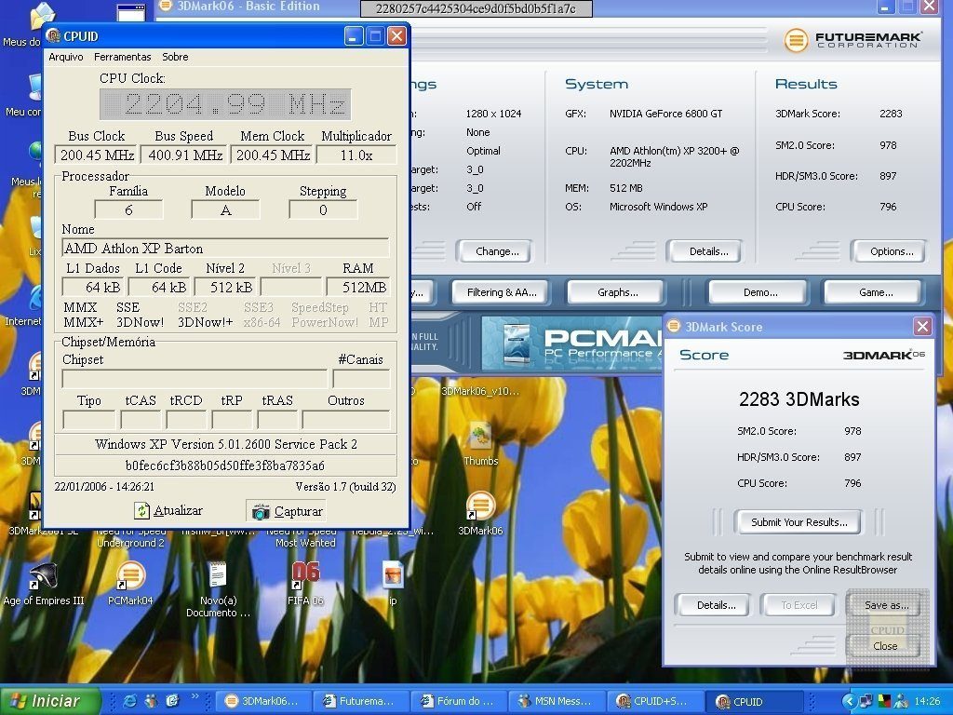This screenshot has width=953, height=715.
Task: Click the '22/01/2006 - 14:26:21' timestamp
Action: coord(104,486)
